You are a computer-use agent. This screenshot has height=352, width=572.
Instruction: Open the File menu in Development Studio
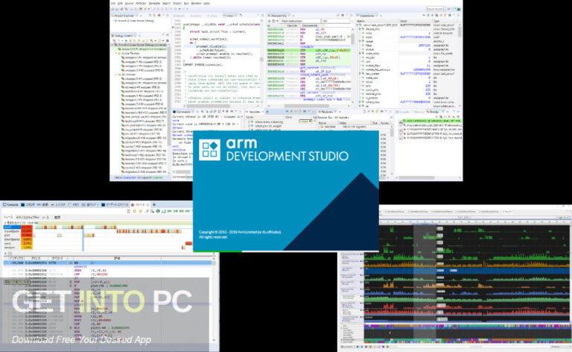click(113, 3)
